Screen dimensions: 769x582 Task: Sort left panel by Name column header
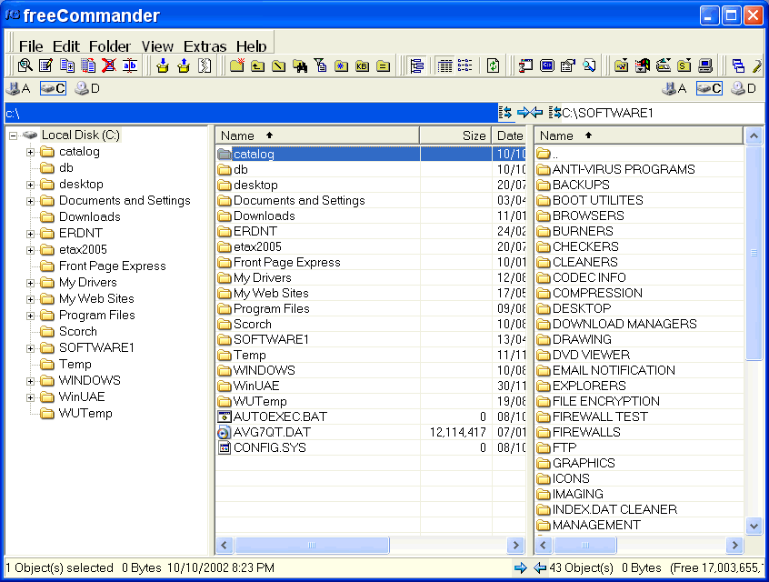coord(317,135)
